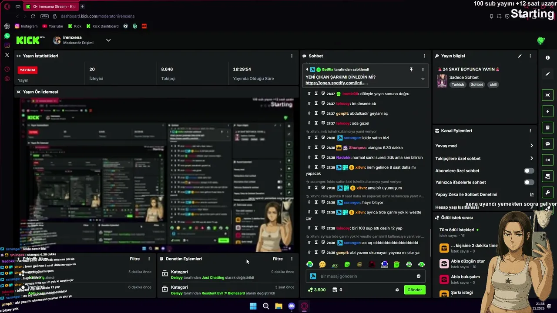Screen dimensions: 557x313
Task: Open Instagram in the Opera sidebar
Action: click(x=7, y=45)
